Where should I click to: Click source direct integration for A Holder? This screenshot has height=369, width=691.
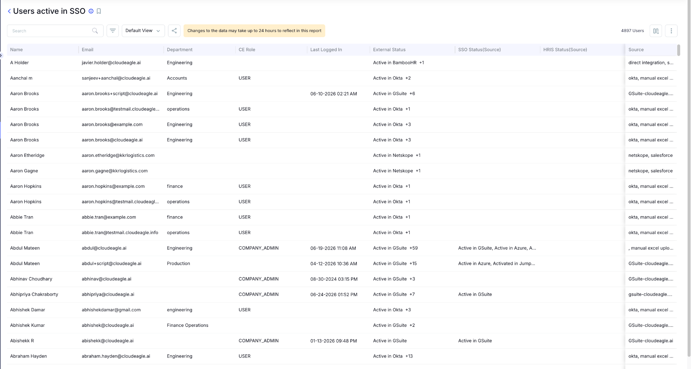651,63
